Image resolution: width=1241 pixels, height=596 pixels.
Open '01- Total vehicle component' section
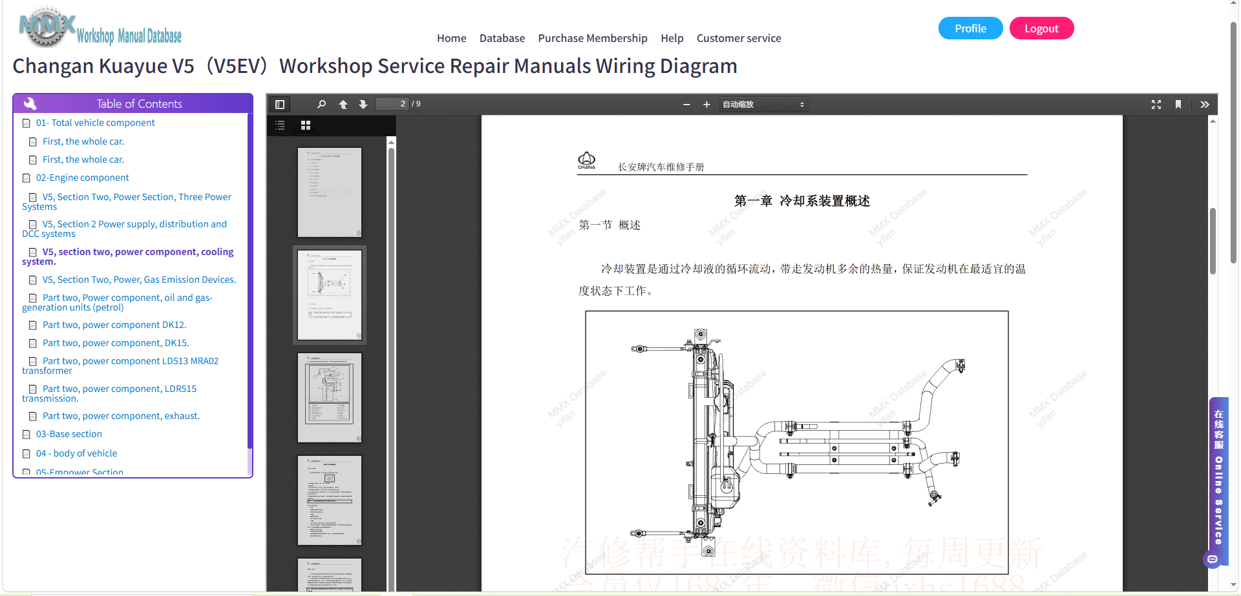[x=95, y=123]
